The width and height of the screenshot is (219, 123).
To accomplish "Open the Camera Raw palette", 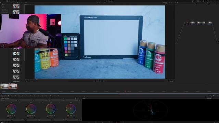I will coord(1,96).
